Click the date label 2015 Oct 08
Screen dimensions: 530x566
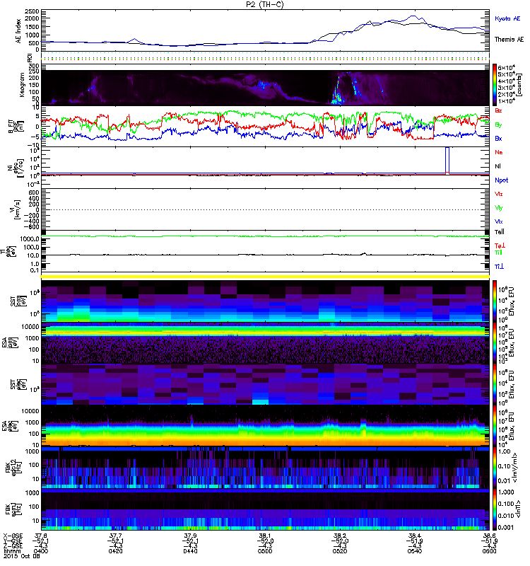21,556
